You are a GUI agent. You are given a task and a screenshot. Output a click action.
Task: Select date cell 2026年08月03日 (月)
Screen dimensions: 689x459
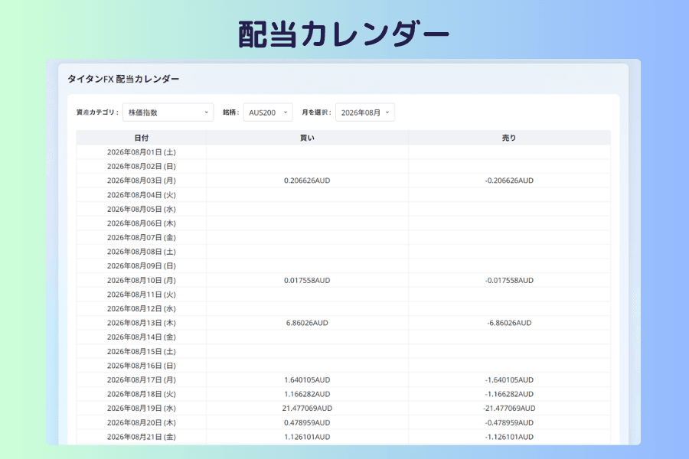tap(142, 181)
